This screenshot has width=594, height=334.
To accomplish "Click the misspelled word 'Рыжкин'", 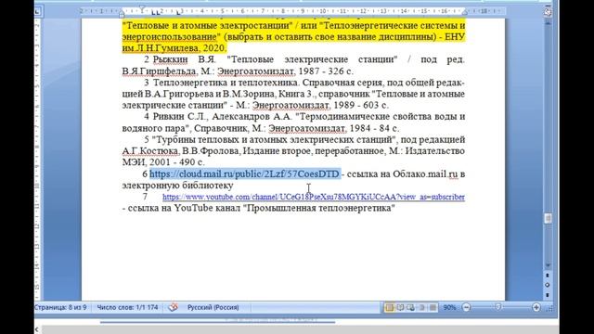I will (170, 59).
